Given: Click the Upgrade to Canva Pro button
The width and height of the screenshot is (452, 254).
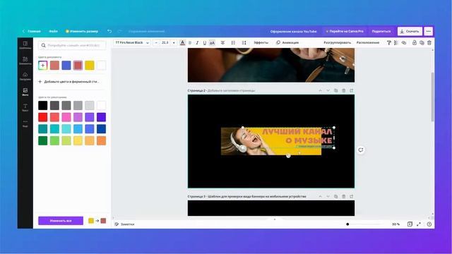Looking at the screenshot, I should pyautogui.click(x=345, y=31).
